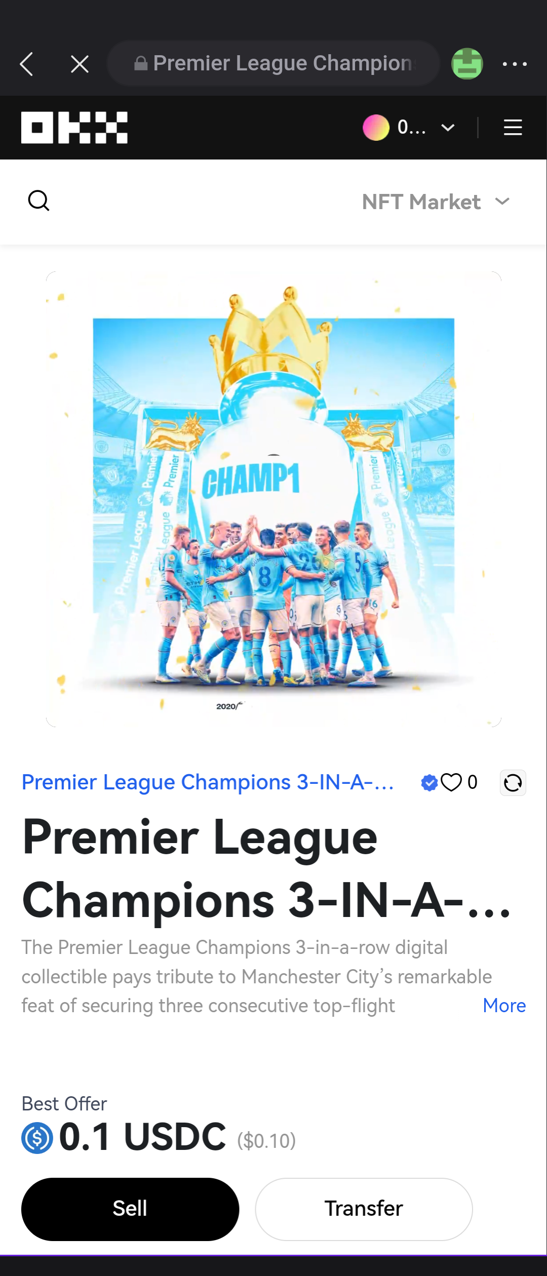Open Premier League Champions collection link
This screenshot has width=547, height=1276.
click(x=208, y=782)
